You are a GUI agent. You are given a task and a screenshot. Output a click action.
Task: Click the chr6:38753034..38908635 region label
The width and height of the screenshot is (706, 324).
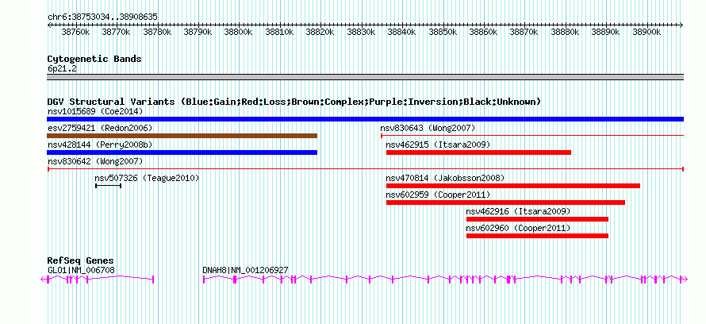click(x=102, y=17)
